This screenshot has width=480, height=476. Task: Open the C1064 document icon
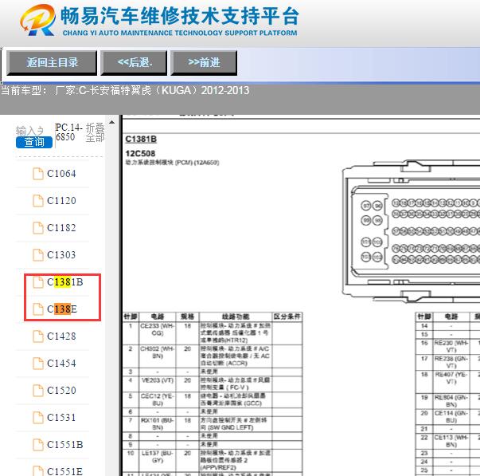tap(38, 174)
